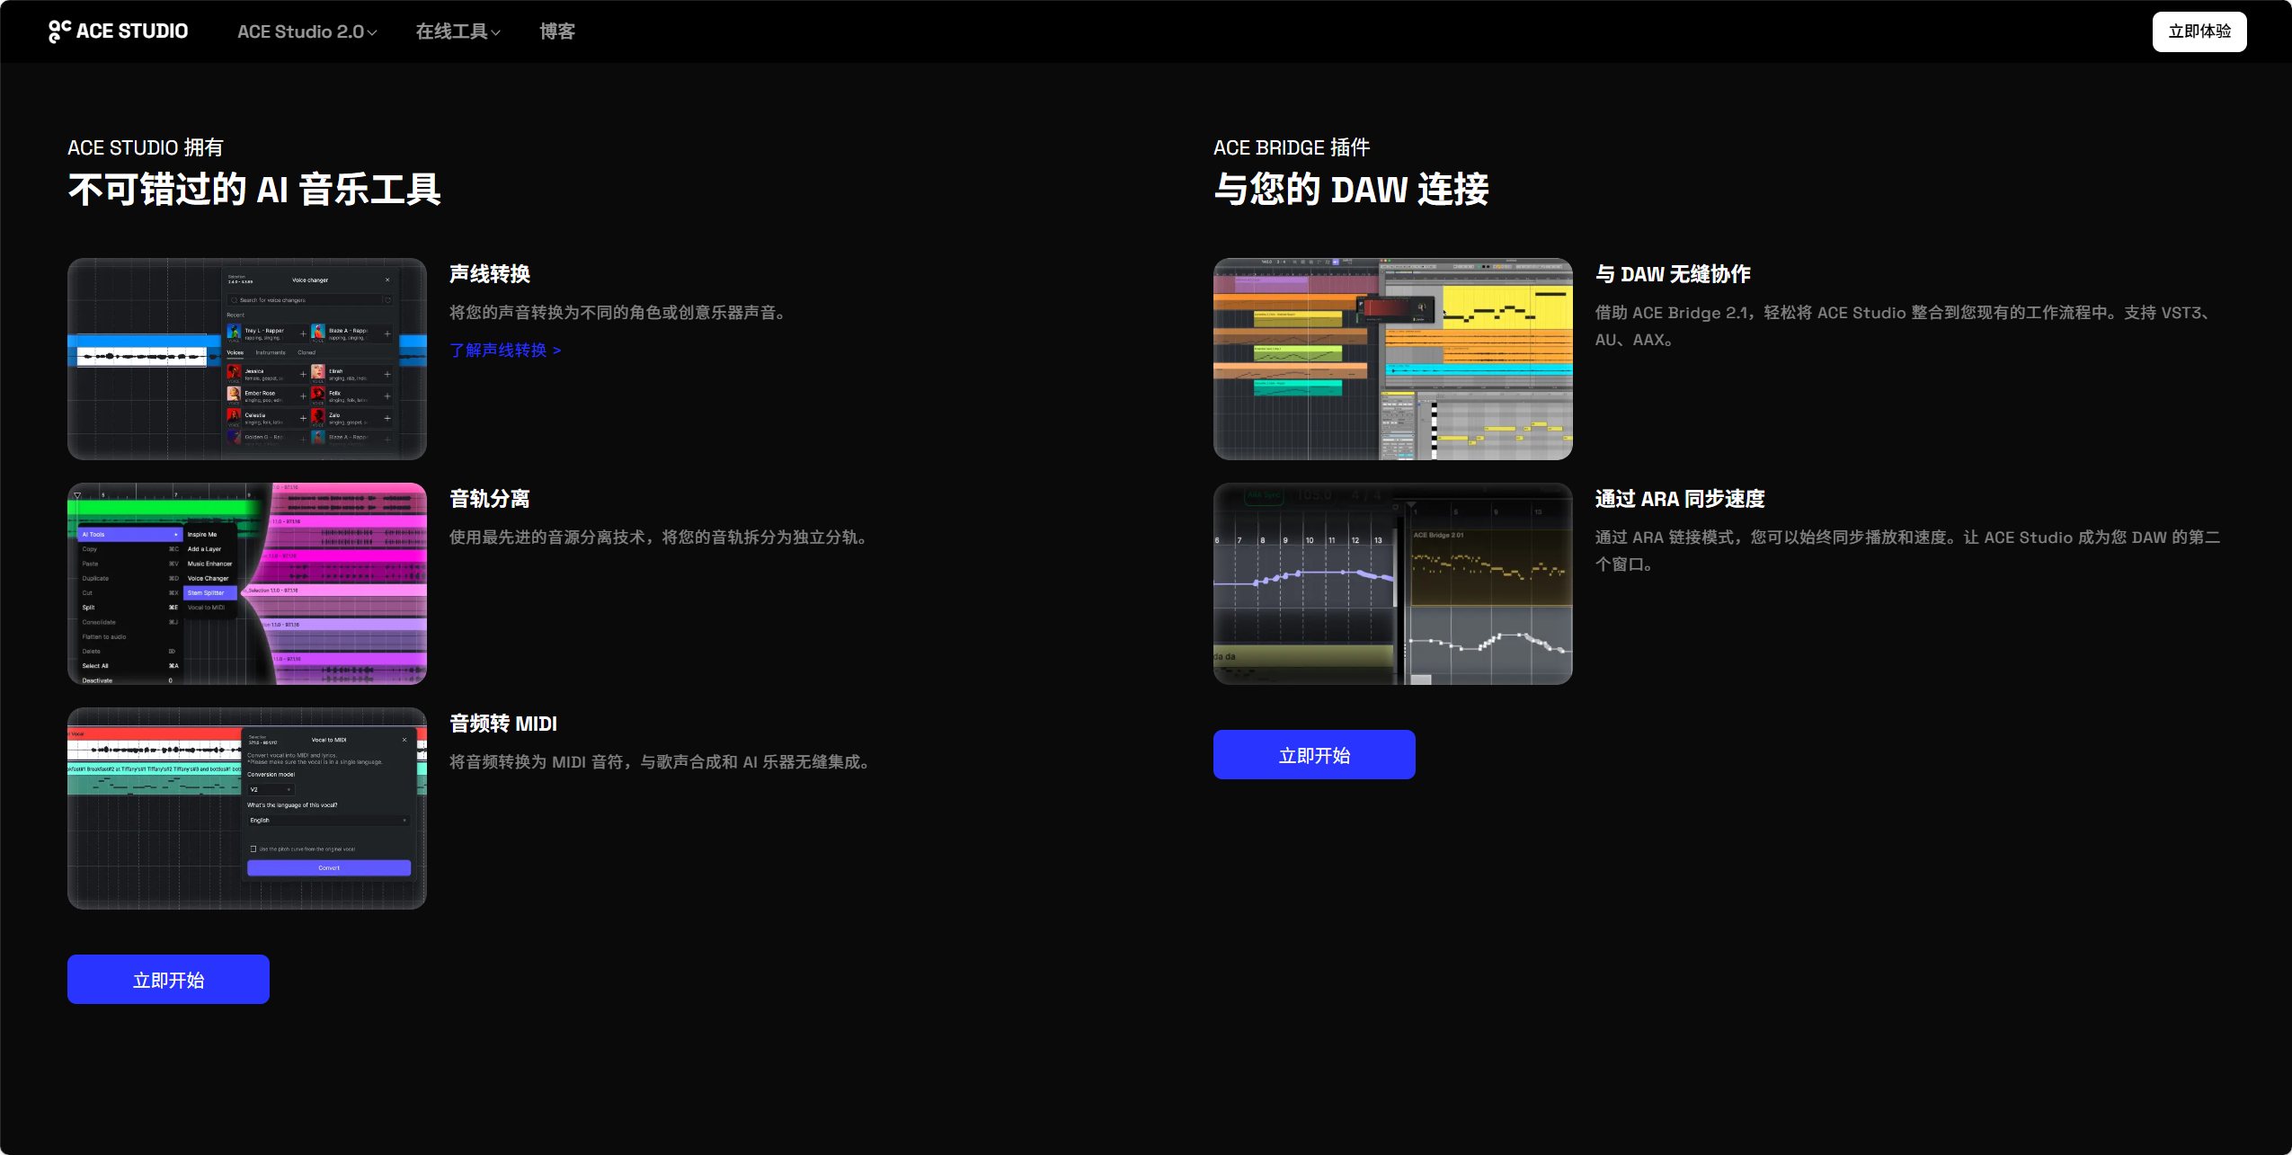Open the 声线转换 voice changer thumbnail
Image resolution: width=2292 pixels, height=1155 pixels.
coord(247,359)
